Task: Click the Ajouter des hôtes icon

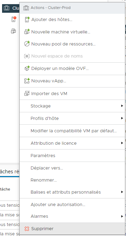Action: (27, 20)
